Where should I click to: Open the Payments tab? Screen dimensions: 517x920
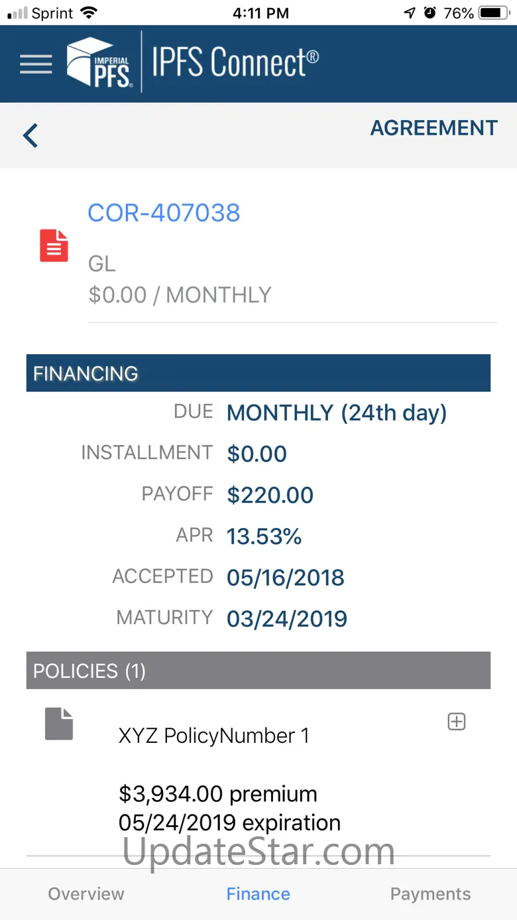click(431, 893)
